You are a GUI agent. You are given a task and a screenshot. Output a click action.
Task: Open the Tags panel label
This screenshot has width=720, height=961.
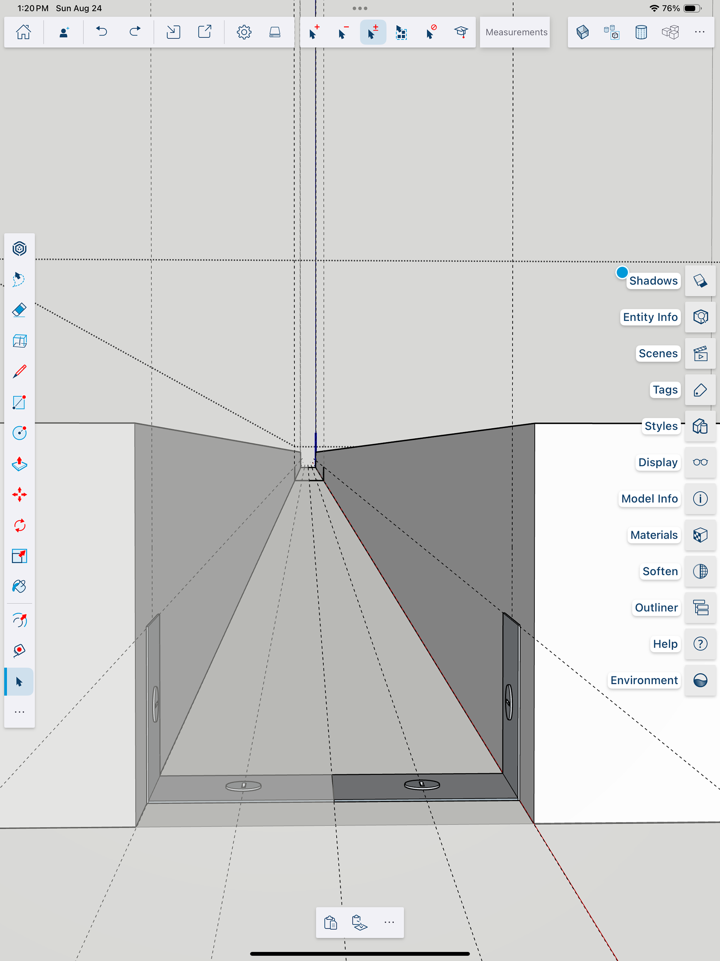[x=664, y=390]
